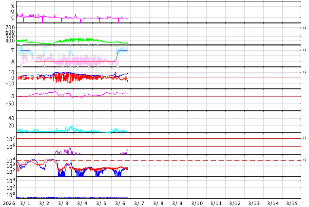
Task: Select the 400 y-axis tick label
Action: tap(10, 41)
